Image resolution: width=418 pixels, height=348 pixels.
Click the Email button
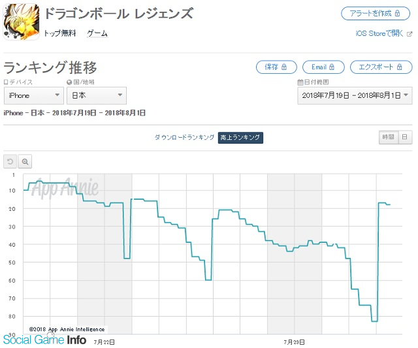323,67
